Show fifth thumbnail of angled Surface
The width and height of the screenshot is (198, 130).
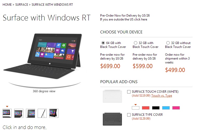coord(54,113)
